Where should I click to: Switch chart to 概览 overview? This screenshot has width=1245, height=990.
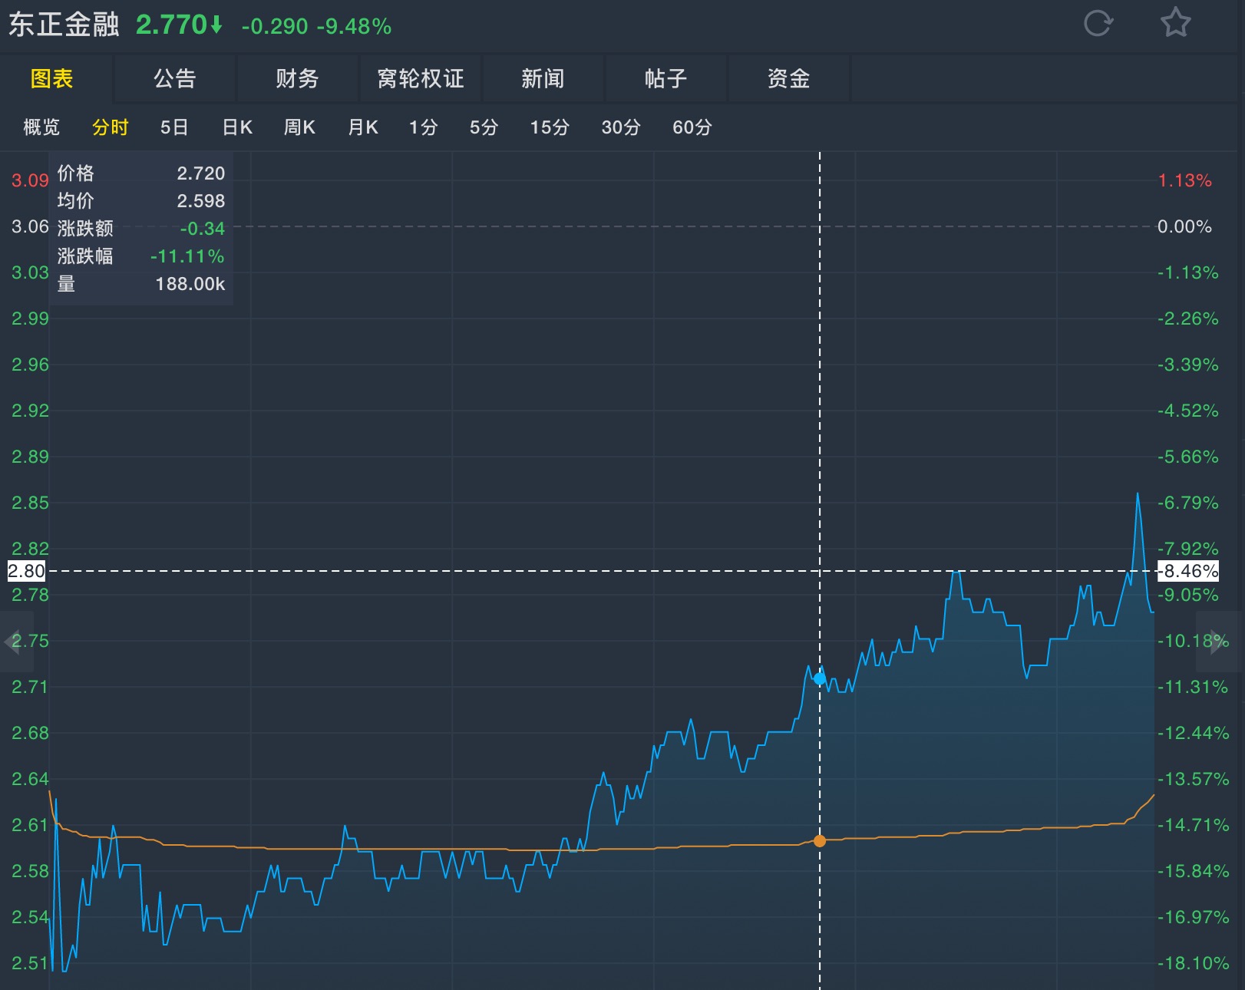pyautogui.click(x=41, y=127)
